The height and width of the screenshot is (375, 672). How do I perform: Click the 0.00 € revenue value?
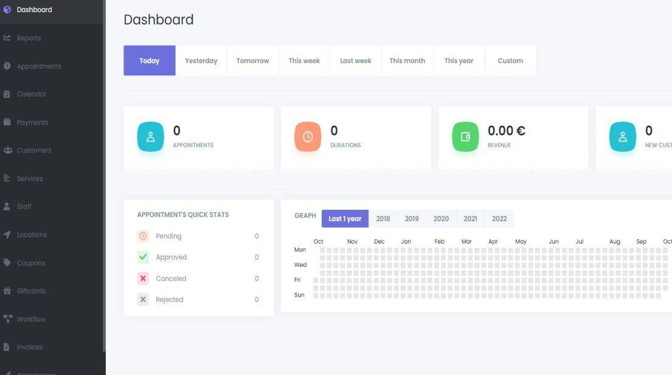pyautogui.click(x=507, y=131)
